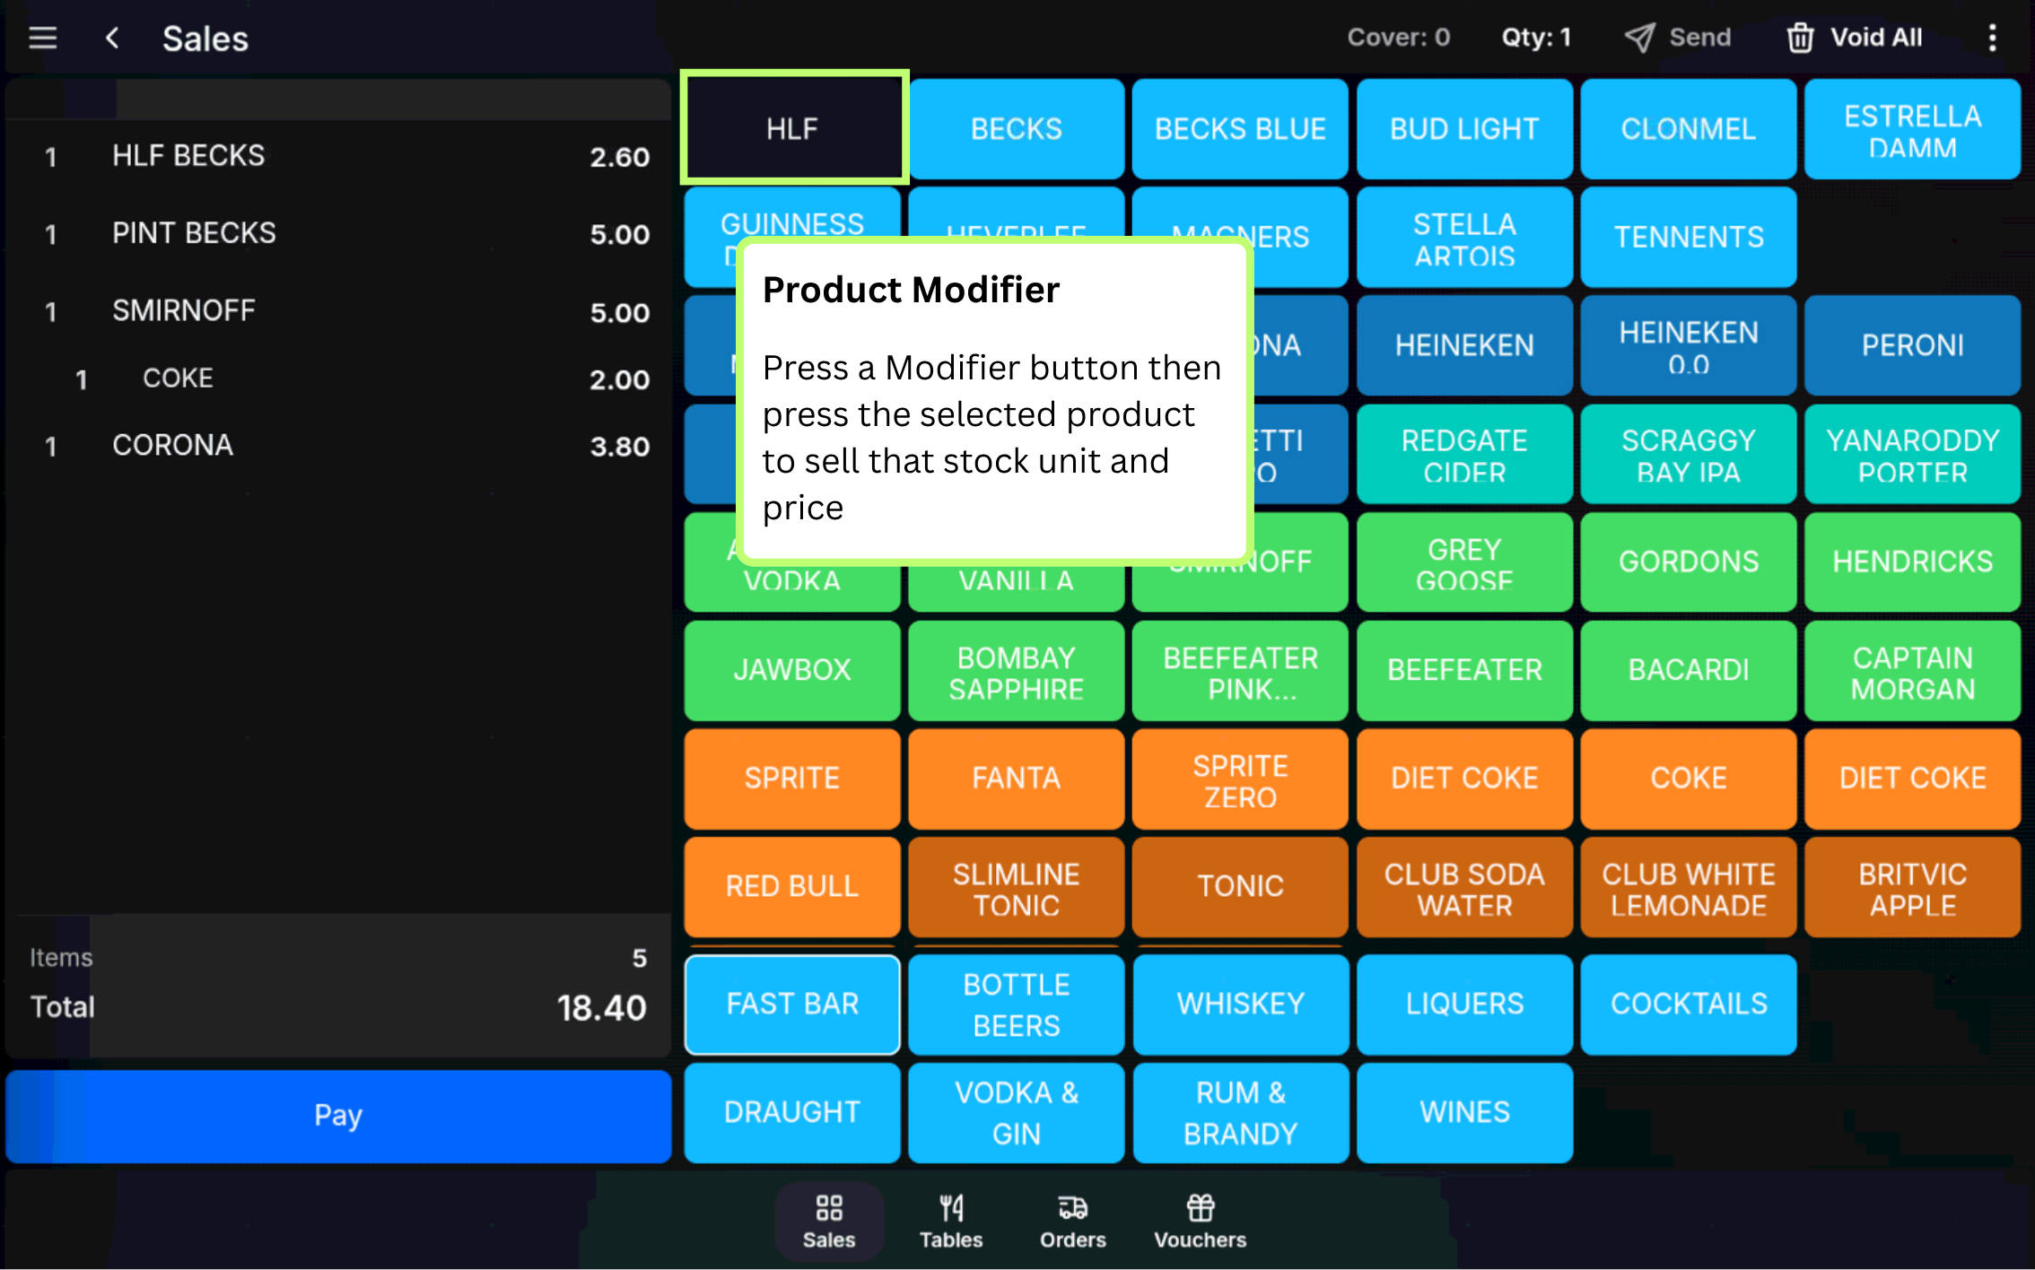Add SPRITE mixer
The height and width of the screenshot is (1270, 2035).
792,779
